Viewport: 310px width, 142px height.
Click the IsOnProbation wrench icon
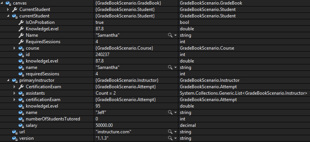point(21,22)
